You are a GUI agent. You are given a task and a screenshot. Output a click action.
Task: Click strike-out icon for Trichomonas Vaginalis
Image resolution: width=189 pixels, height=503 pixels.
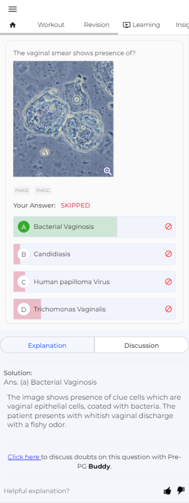[x=168, y=309]
